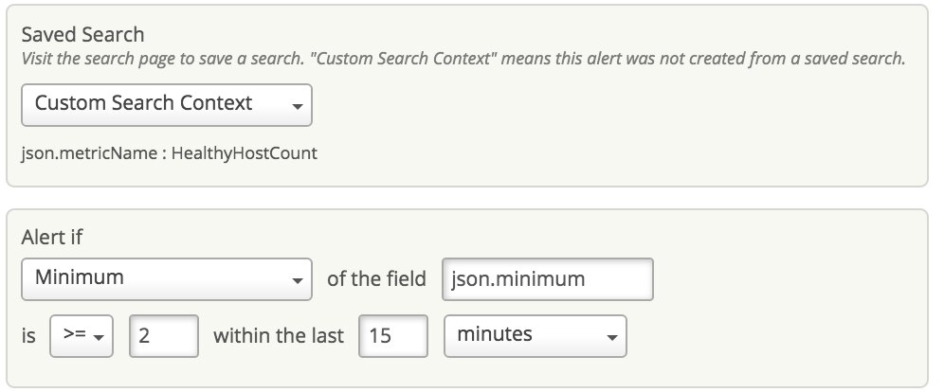The height and width of the screenshot is (392, 944).
Task: Click the "within the last" label
Action: (x=279, y=335)
